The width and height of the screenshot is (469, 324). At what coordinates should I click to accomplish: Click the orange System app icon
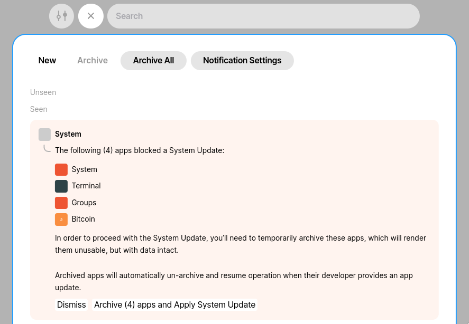pyautogui.click(x=61, y=169)
